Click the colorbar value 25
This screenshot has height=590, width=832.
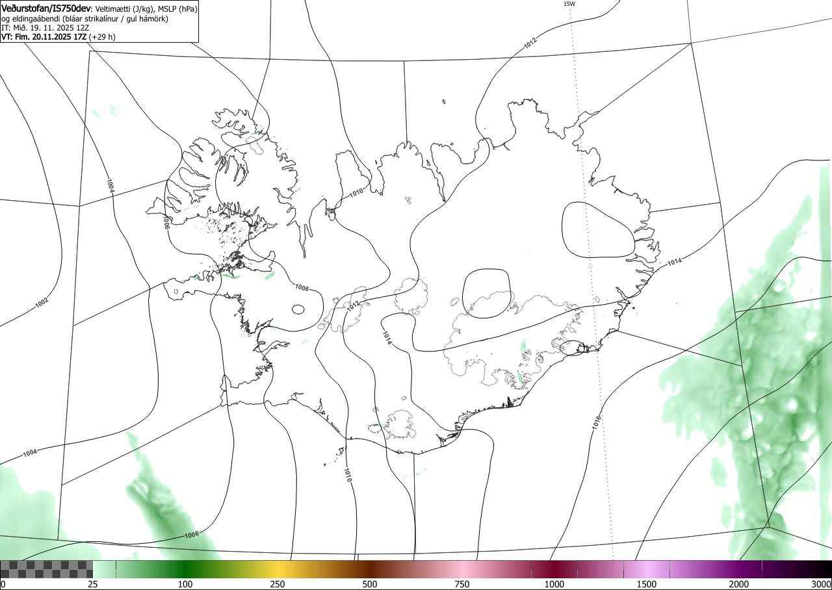click(93, 584)
